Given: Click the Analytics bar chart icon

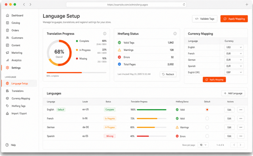Looking at the screenshot, I should [x=8, y=60].
